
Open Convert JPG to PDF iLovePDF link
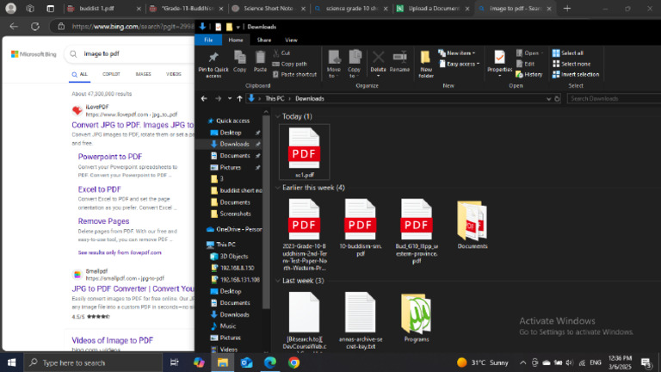tap(133, 125)
